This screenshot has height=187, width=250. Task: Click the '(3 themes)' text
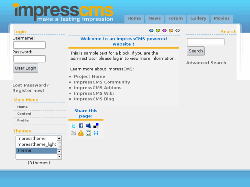tap(39, 163)
